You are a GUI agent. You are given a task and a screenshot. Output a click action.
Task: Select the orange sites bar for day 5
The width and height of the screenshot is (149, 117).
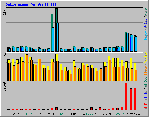click(x=27, y=68)
